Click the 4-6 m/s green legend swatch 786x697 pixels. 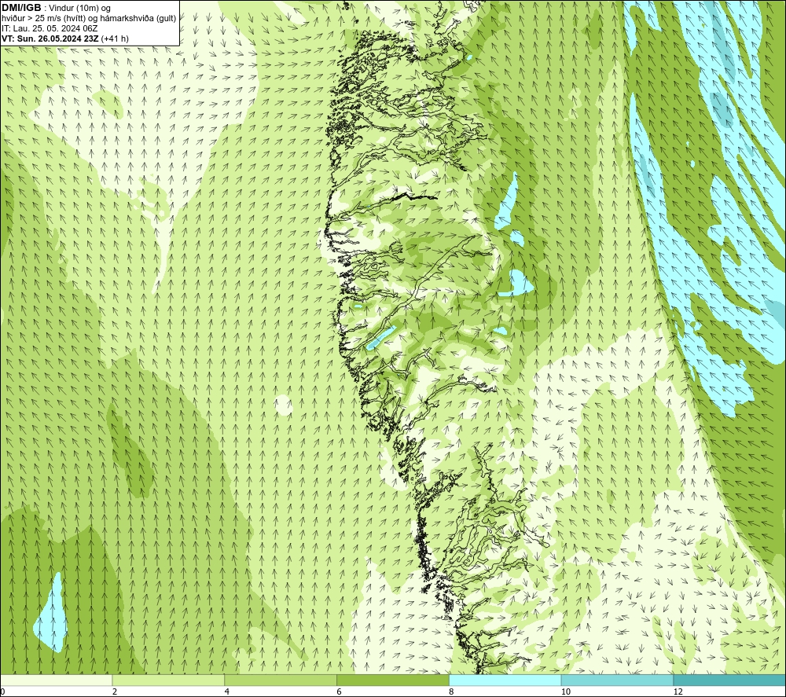281,680
